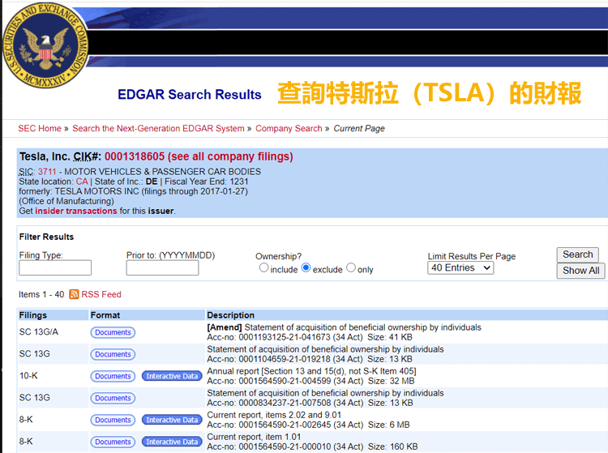This screenshot has width=608, height=453.
Task: Open Interactive Data for 8-K item 1.01
Action: 172,442
